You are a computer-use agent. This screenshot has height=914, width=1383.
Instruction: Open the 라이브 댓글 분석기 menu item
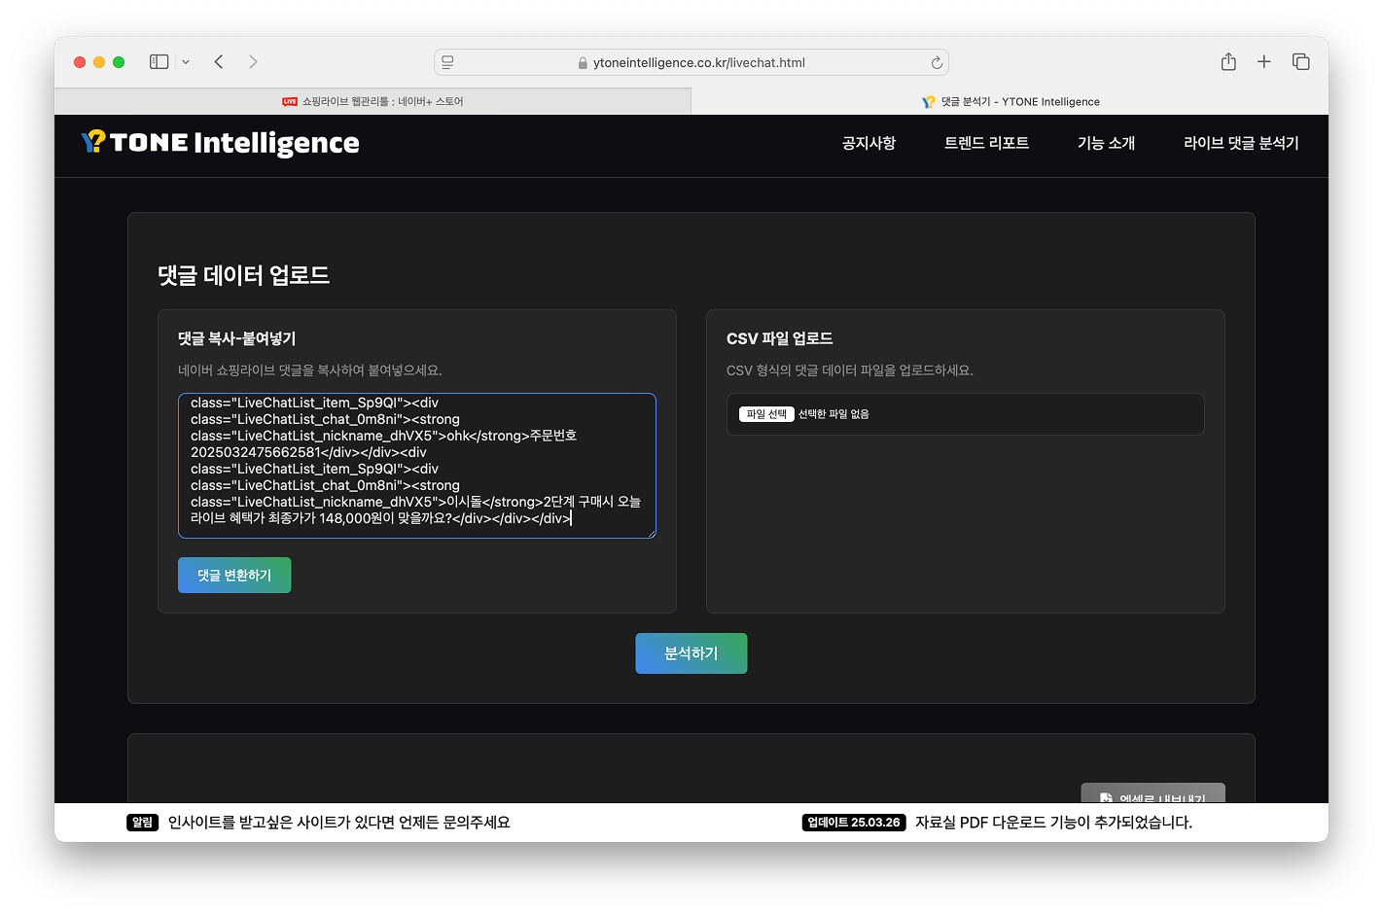[1241, 143]
